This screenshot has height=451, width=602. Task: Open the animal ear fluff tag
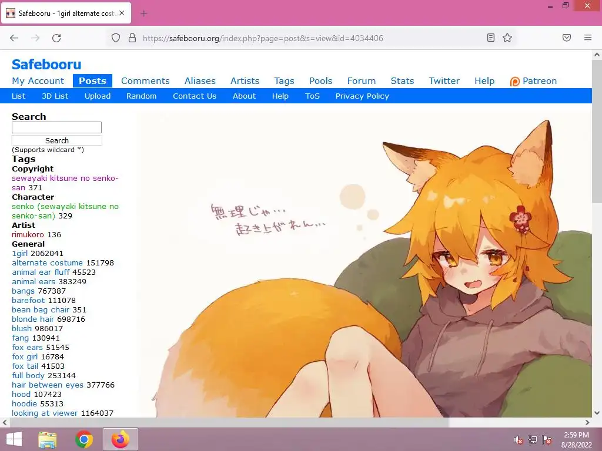coord(41,272)
